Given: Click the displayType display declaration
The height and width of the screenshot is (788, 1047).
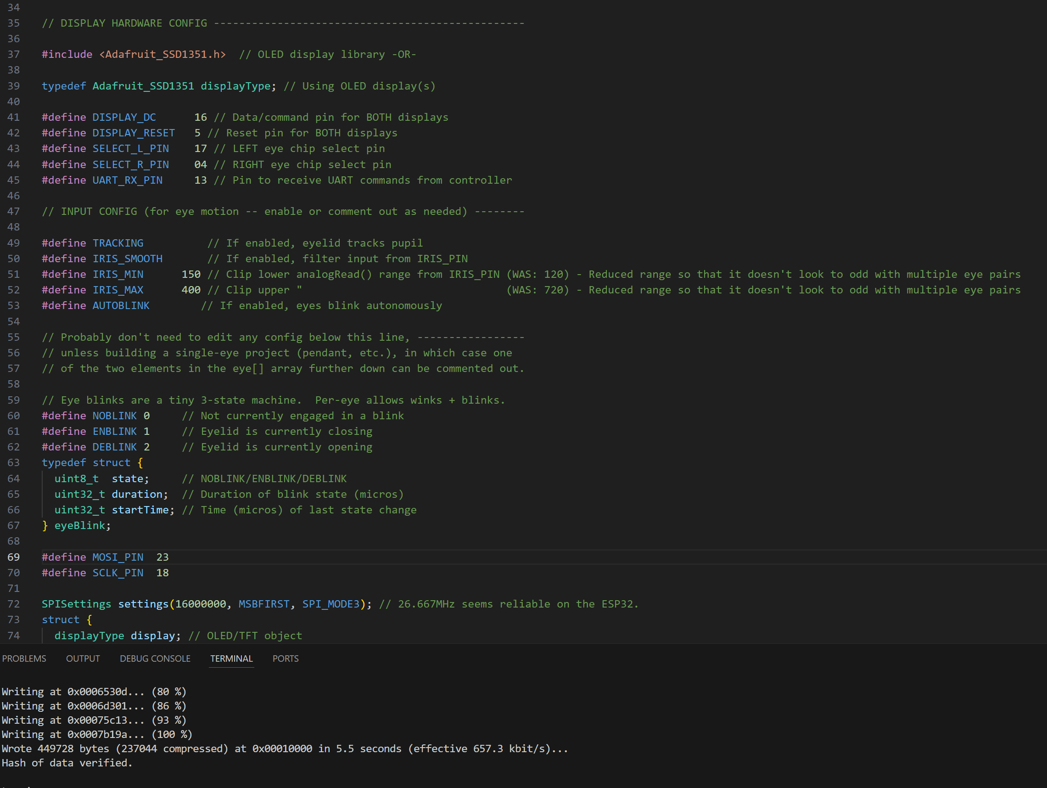Looking at the screenshot, I should [118, 636].
